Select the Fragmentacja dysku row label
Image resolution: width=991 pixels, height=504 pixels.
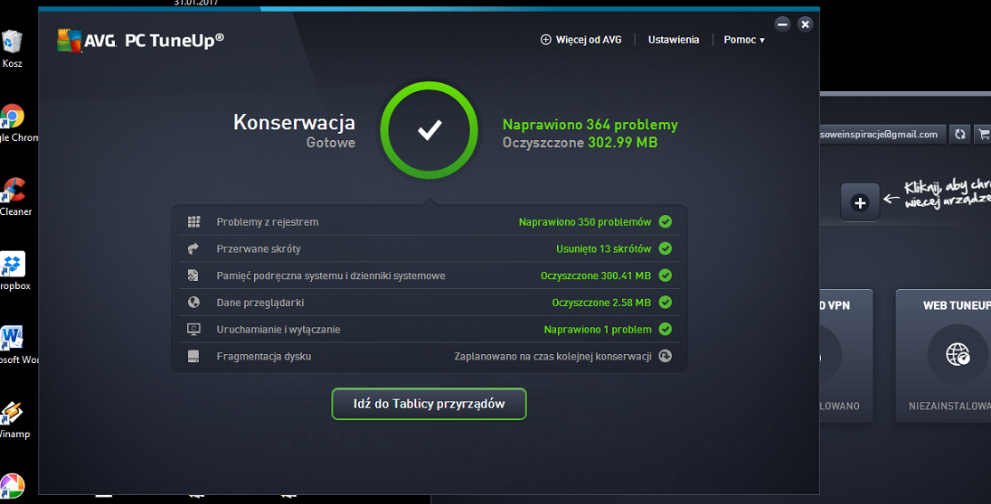tap(263, 356)
